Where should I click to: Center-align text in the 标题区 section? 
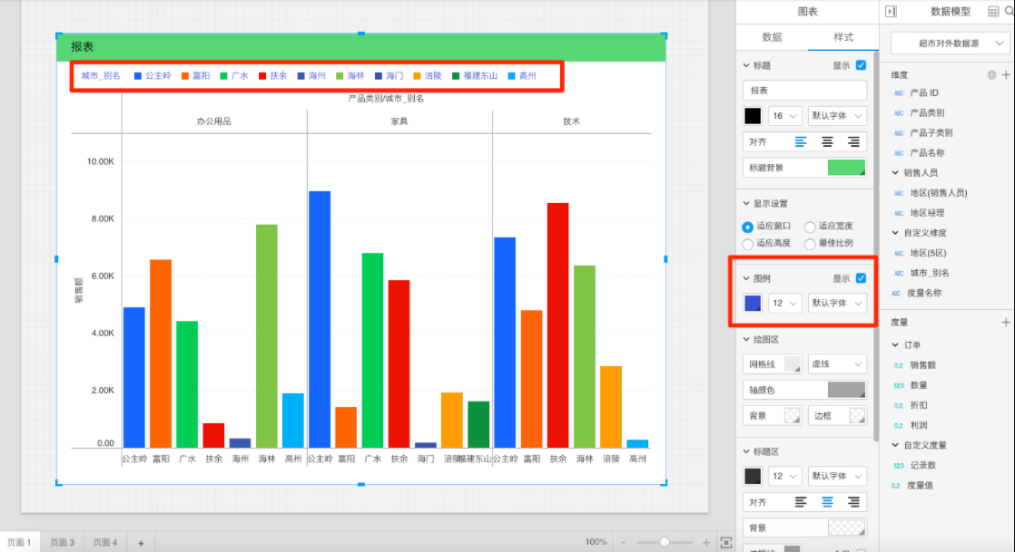point(827,502)
